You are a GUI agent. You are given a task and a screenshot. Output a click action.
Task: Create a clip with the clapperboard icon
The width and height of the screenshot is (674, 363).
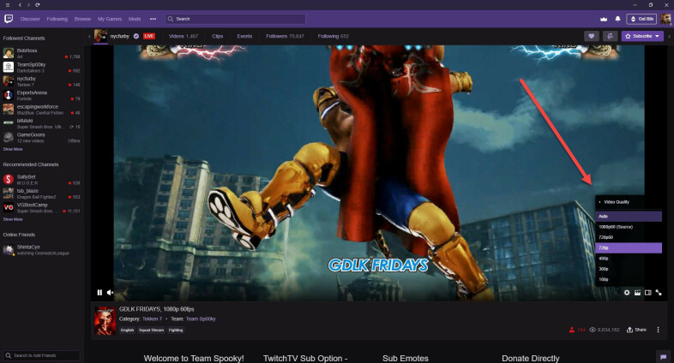tap(637, 293)
